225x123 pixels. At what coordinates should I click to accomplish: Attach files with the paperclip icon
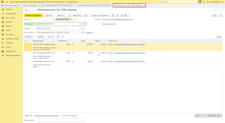coord(118,15)
